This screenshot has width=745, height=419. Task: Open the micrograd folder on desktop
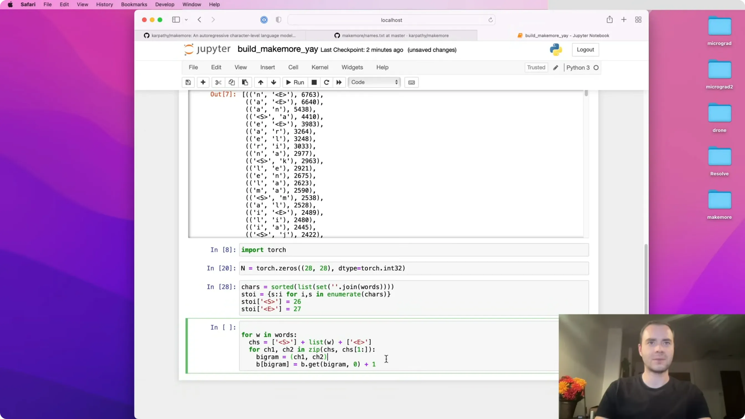(719, 31)
